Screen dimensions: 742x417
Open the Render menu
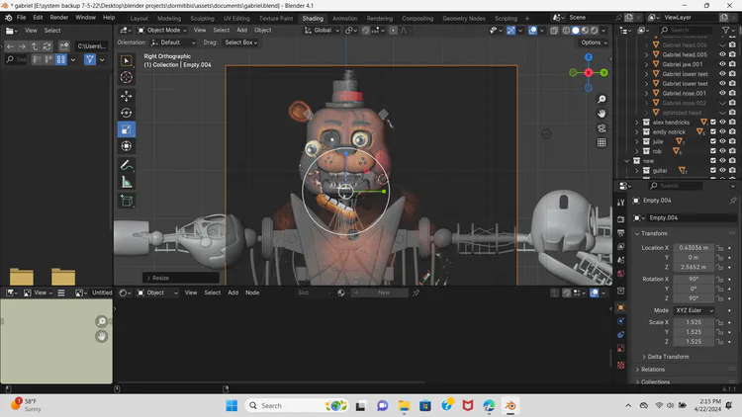pyautogui.click(x=59, y=18)
